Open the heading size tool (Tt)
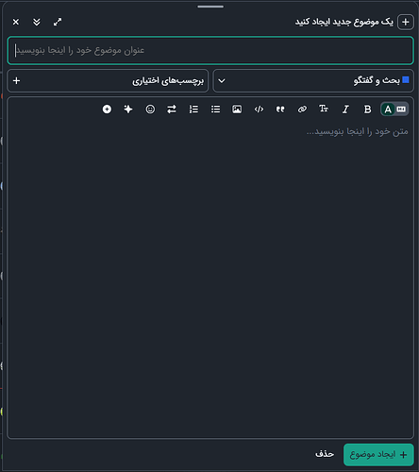The image size is (419, 472). pos(324,110)
